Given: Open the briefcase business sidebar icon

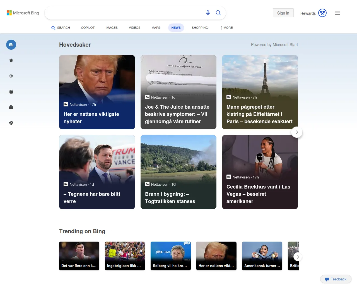Looking at the screenshot, I should pyautogui.click(x=11, y=107).
